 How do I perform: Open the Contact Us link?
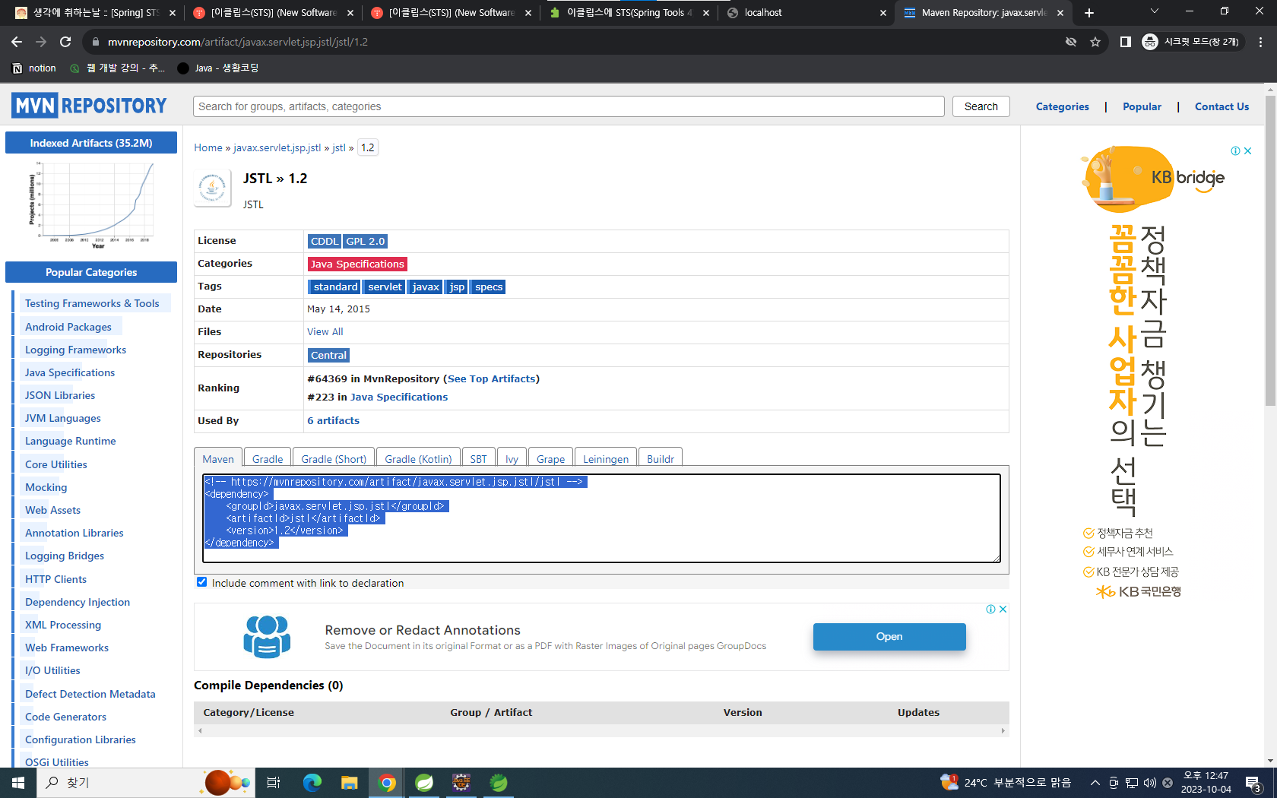click(1222, 106)
